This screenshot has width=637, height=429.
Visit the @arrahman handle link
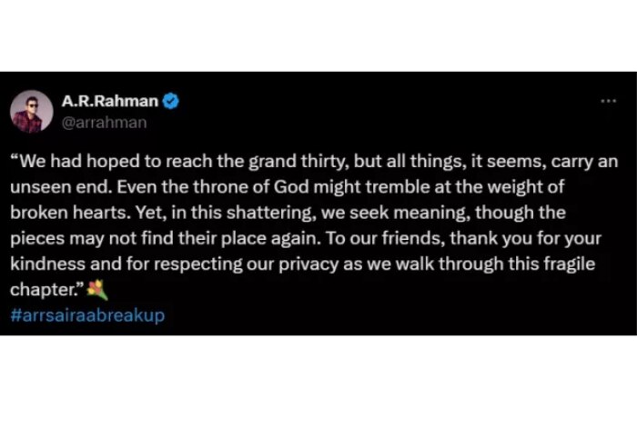[104, 122]
